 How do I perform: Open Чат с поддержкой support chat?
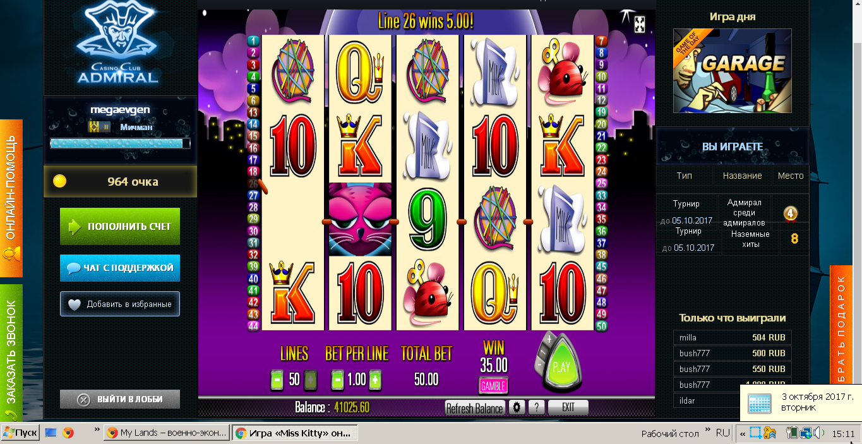120,268
